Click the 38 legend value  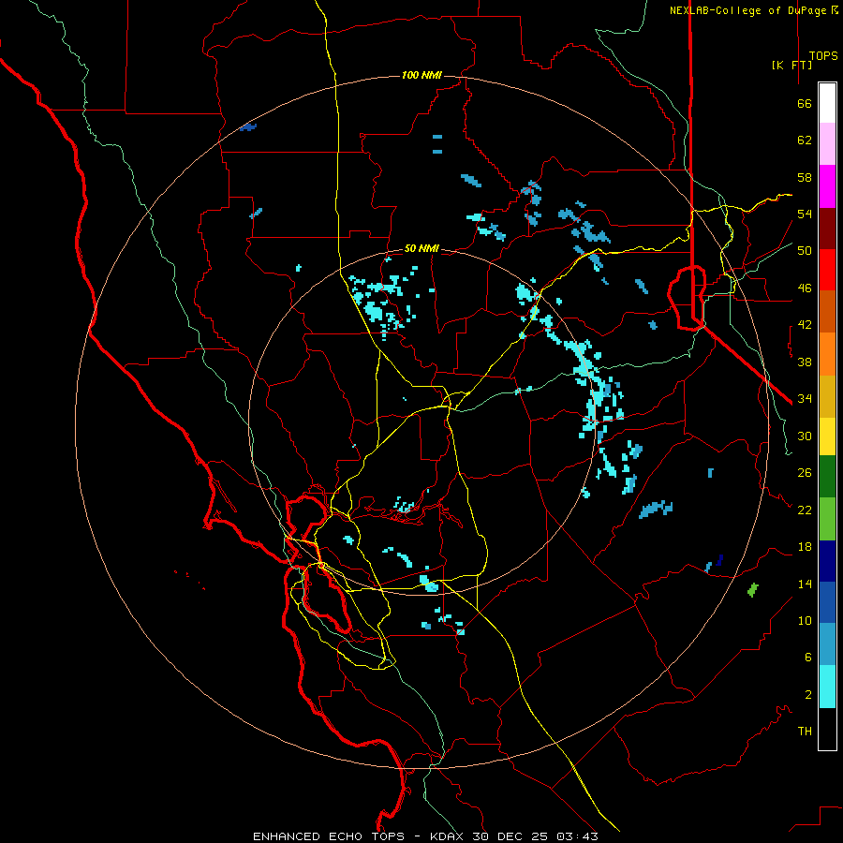tap(805, 362)
